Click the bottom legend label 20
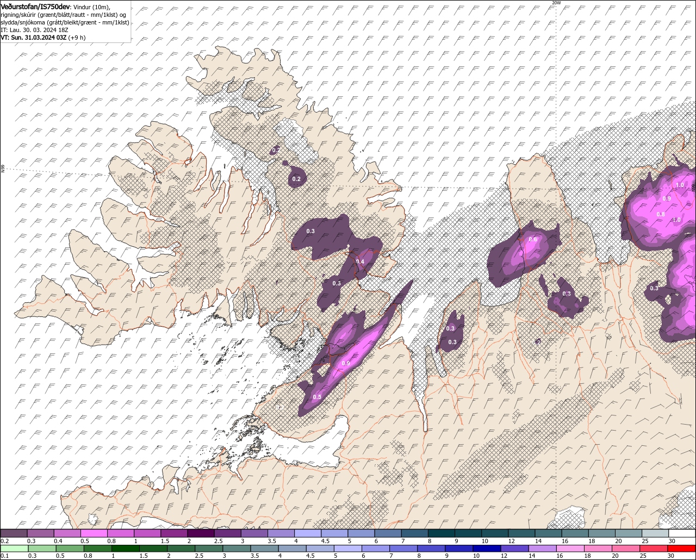This screenshot has width=696, height=560. coord(614,556)
